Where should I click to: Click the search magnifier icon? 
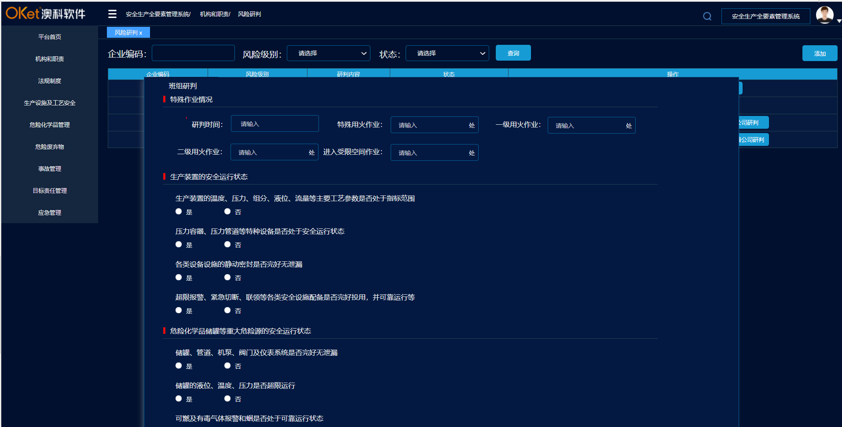click(x=707, y=16)
